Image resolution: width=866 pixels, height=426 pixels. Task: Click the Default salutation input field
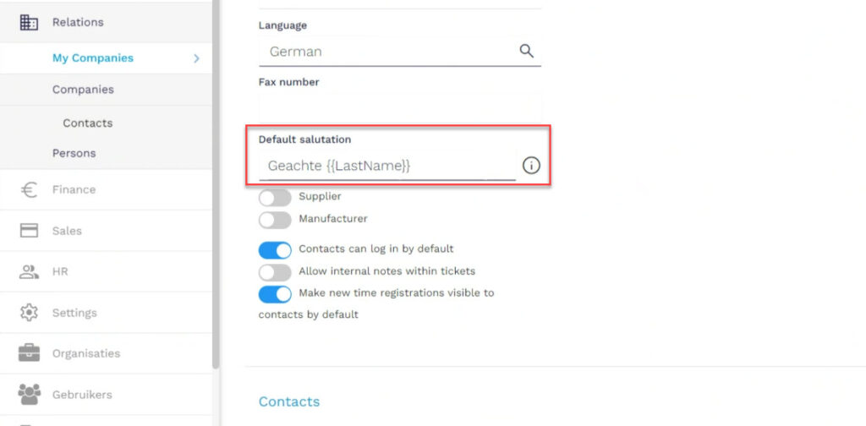pyautogui.click(x=387, y=165)
